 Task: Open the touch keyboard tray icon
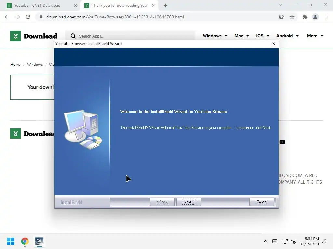pos(274,241)
